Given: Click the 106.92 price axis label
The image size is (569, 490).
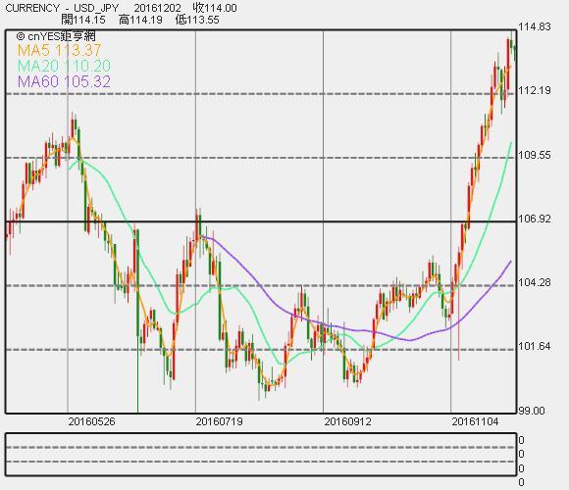Looking at the screenshot, I should click(534, 219).
